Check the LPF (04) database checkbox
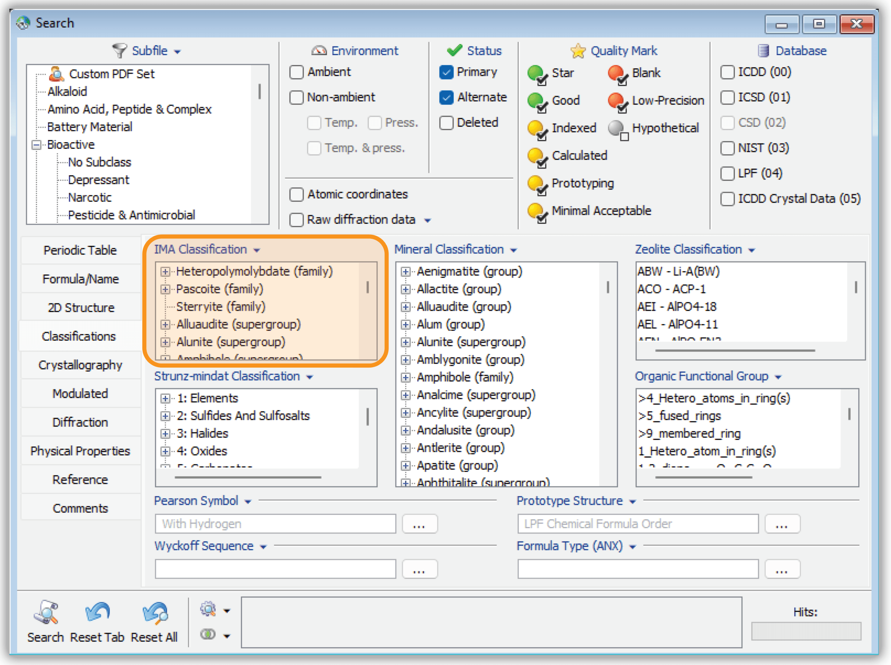The width and height of the screenshot is (891, 665). pyautogui.click(x=727, y=174)
